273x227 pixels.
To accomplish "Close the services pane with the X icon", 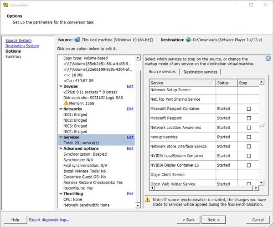I will point(268,58).
